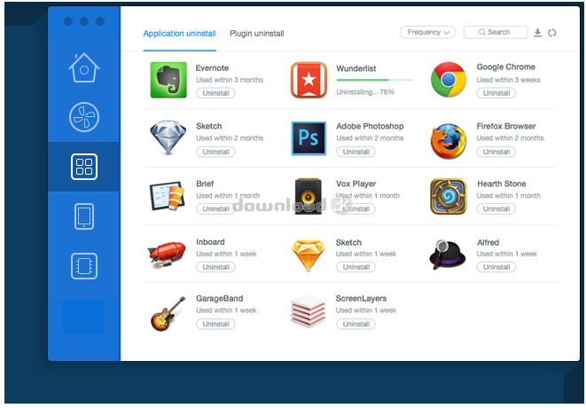Select the Wunderlist star icon

tap(309, 80)
